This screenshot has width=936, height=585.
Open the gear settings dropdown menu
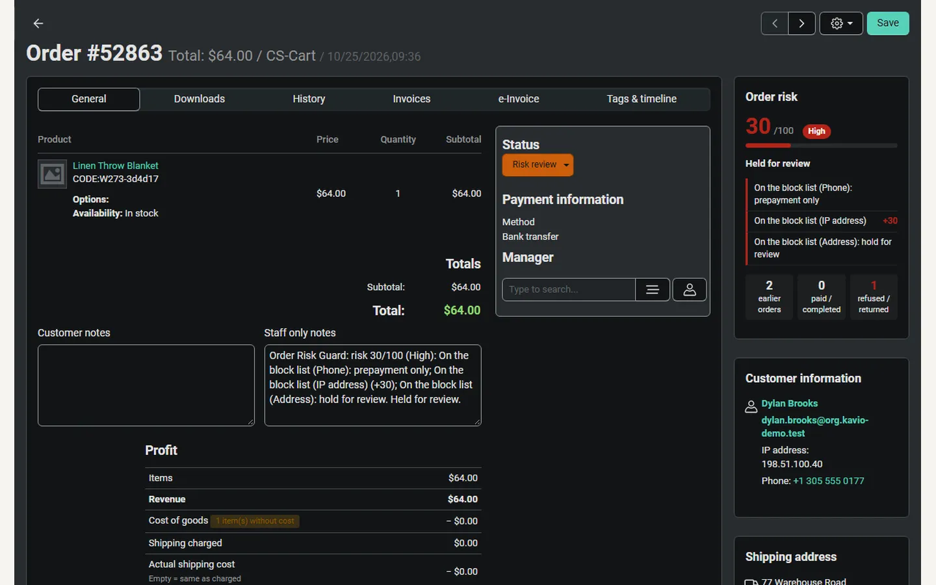[x=841, y=23]
